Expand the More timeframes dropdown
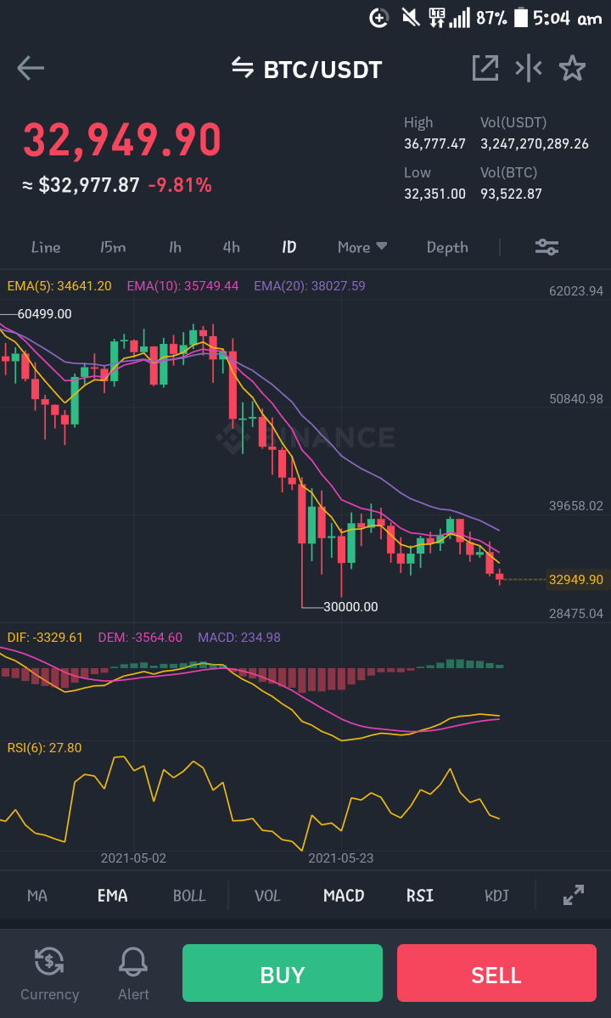This screenshot has height=1018, width=611. (x=362, y=247)
